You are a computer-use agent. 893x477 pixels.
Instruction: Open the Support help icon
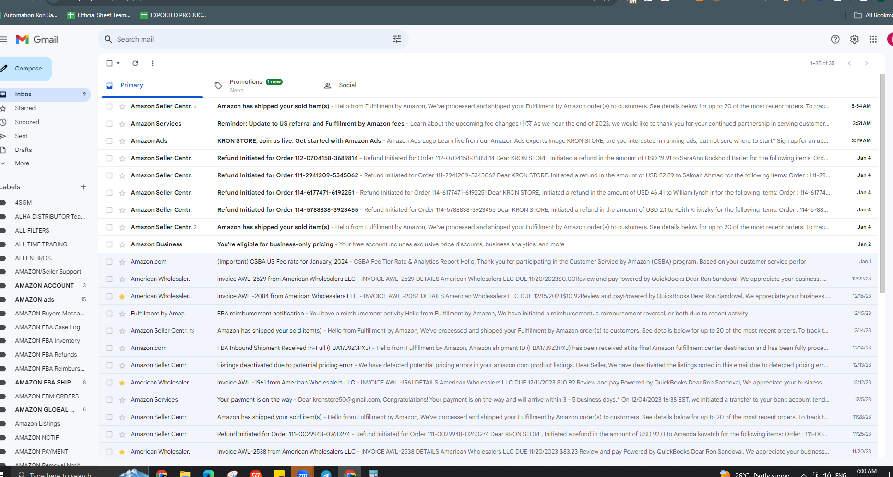coord(835,39)
